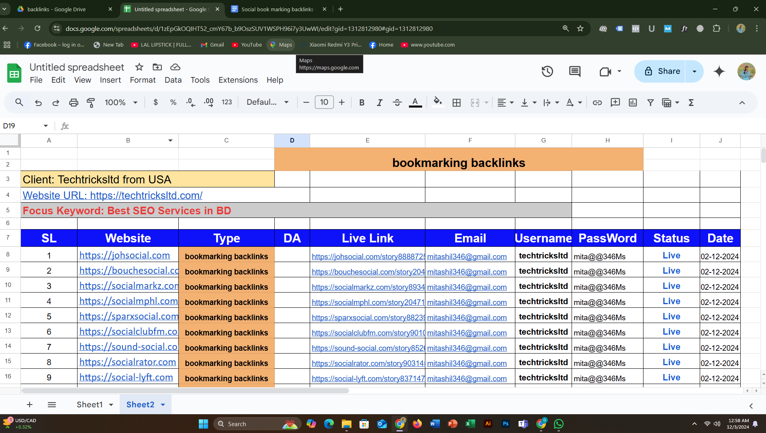The height and width of the screenshot is (433, 766).
Task: Open the https://johsocial.com website link
Action: 125,255
